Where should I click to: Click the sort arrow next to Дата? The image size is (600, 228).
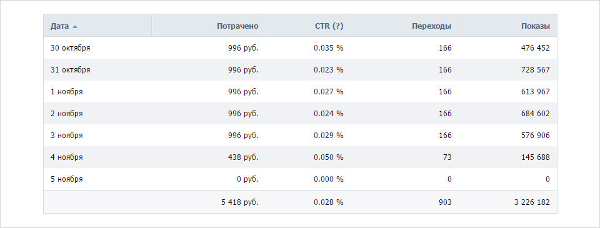pos(75,27)
